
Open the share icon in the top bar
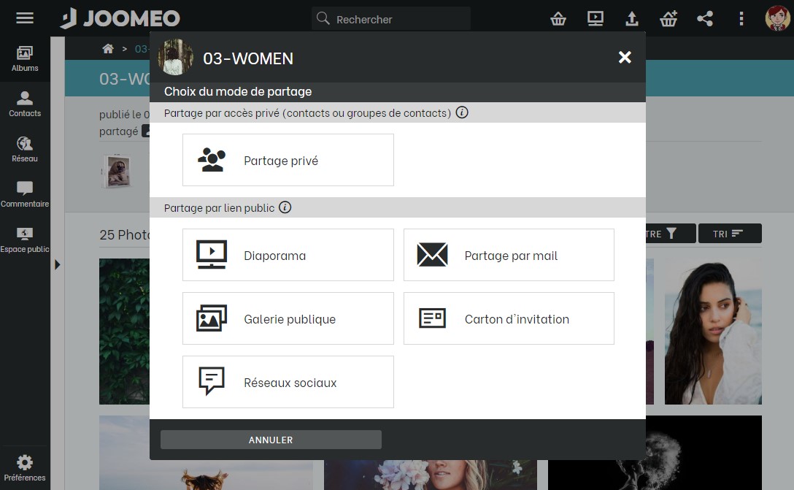coord(705,18)
